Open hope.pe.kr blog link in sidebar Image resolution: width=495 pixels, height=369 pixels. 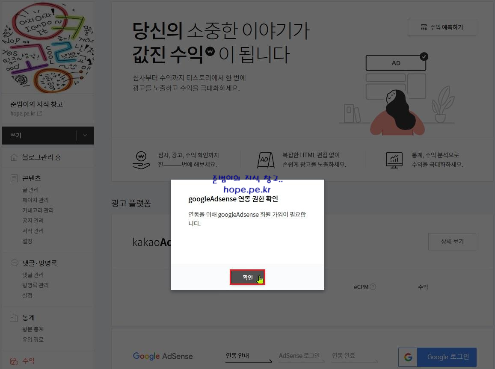coord(23,114)
